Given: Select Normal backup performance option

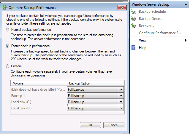Looking at the screenshot, I should [8, 30].
